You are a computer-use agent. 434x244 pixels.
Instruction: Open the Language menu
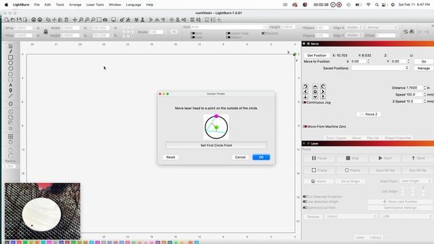134,5
